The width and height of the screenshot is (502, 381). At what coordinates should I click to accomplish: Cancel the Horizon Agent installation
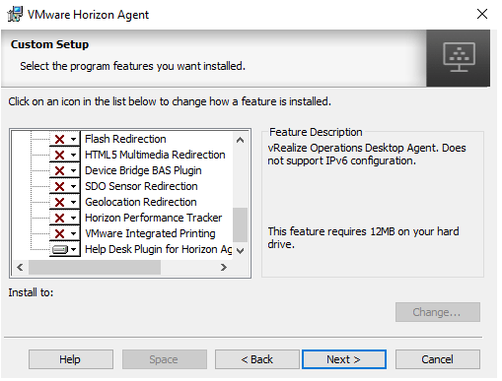click(x=438, y=359)
